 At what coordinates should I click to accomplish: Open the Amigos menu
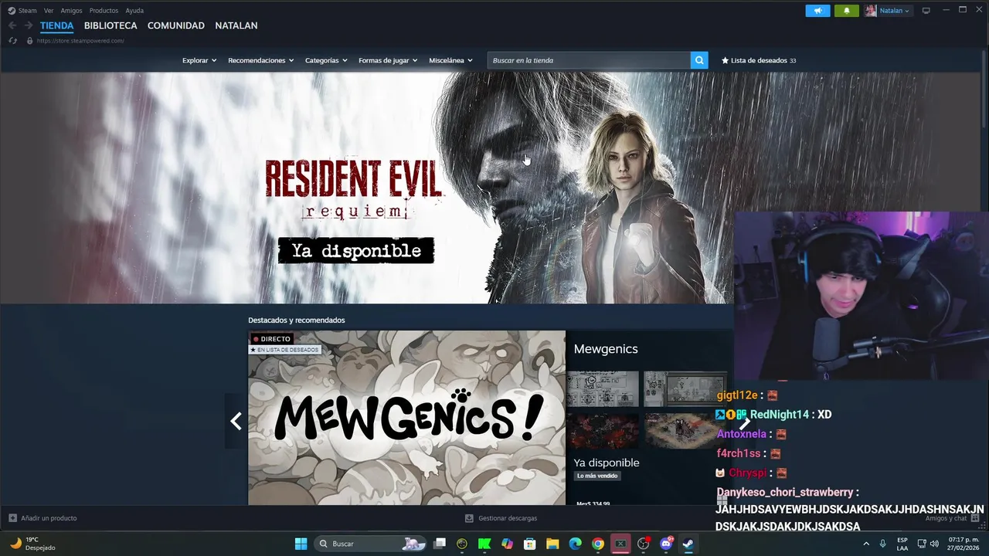pos(71,11)
